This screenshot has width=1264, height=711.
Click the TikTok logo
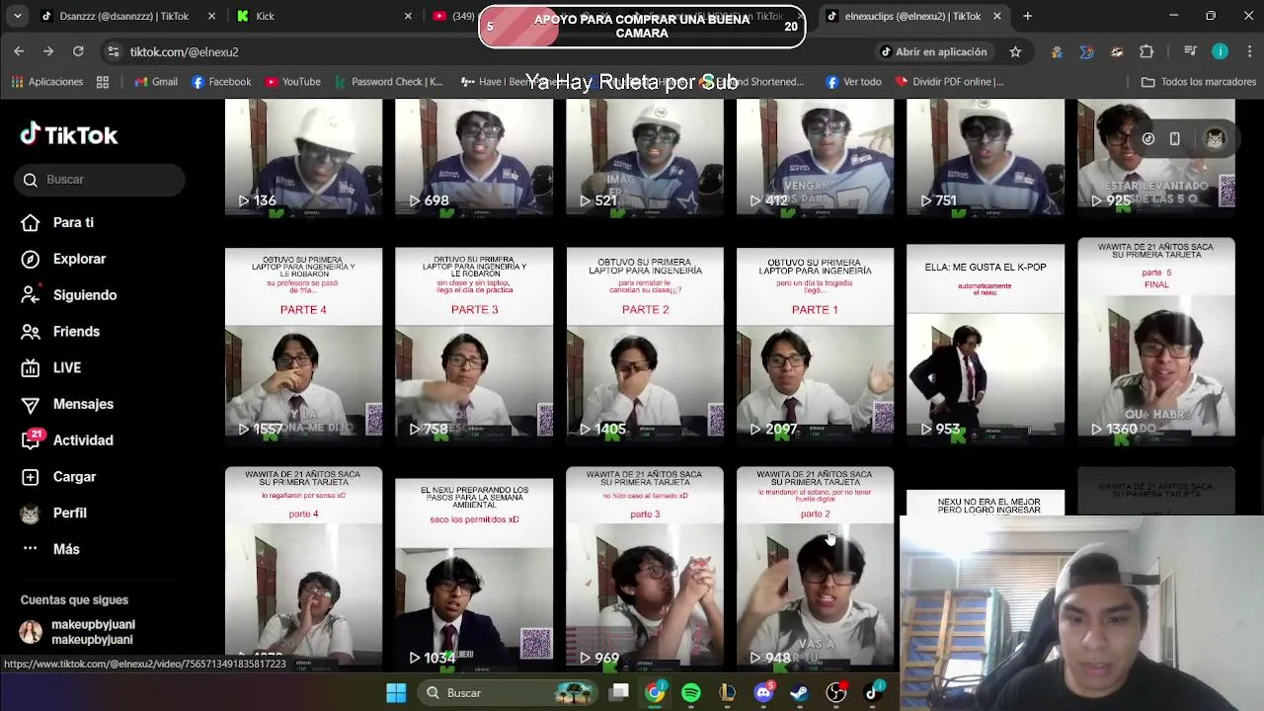(69, 134)
